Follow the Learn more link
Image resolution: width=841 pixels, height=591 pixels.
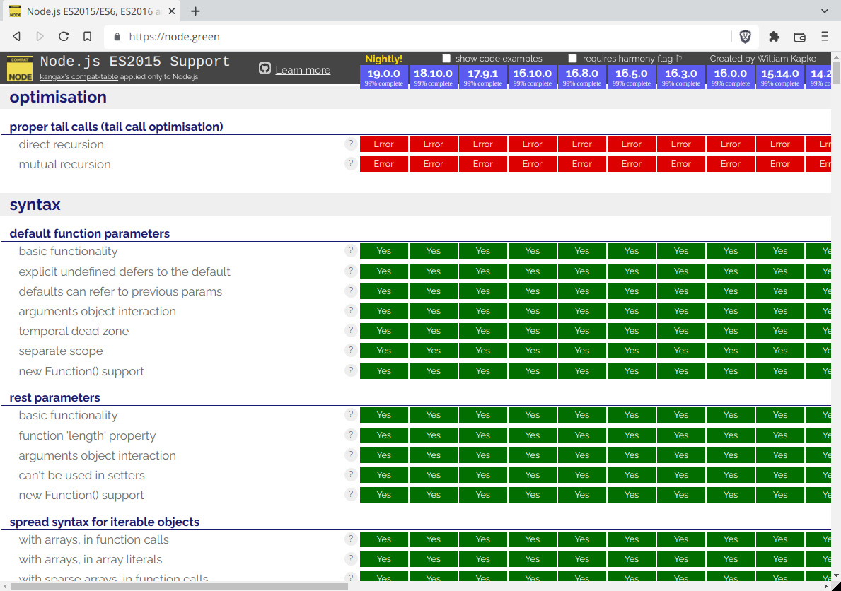click(303, 69)
